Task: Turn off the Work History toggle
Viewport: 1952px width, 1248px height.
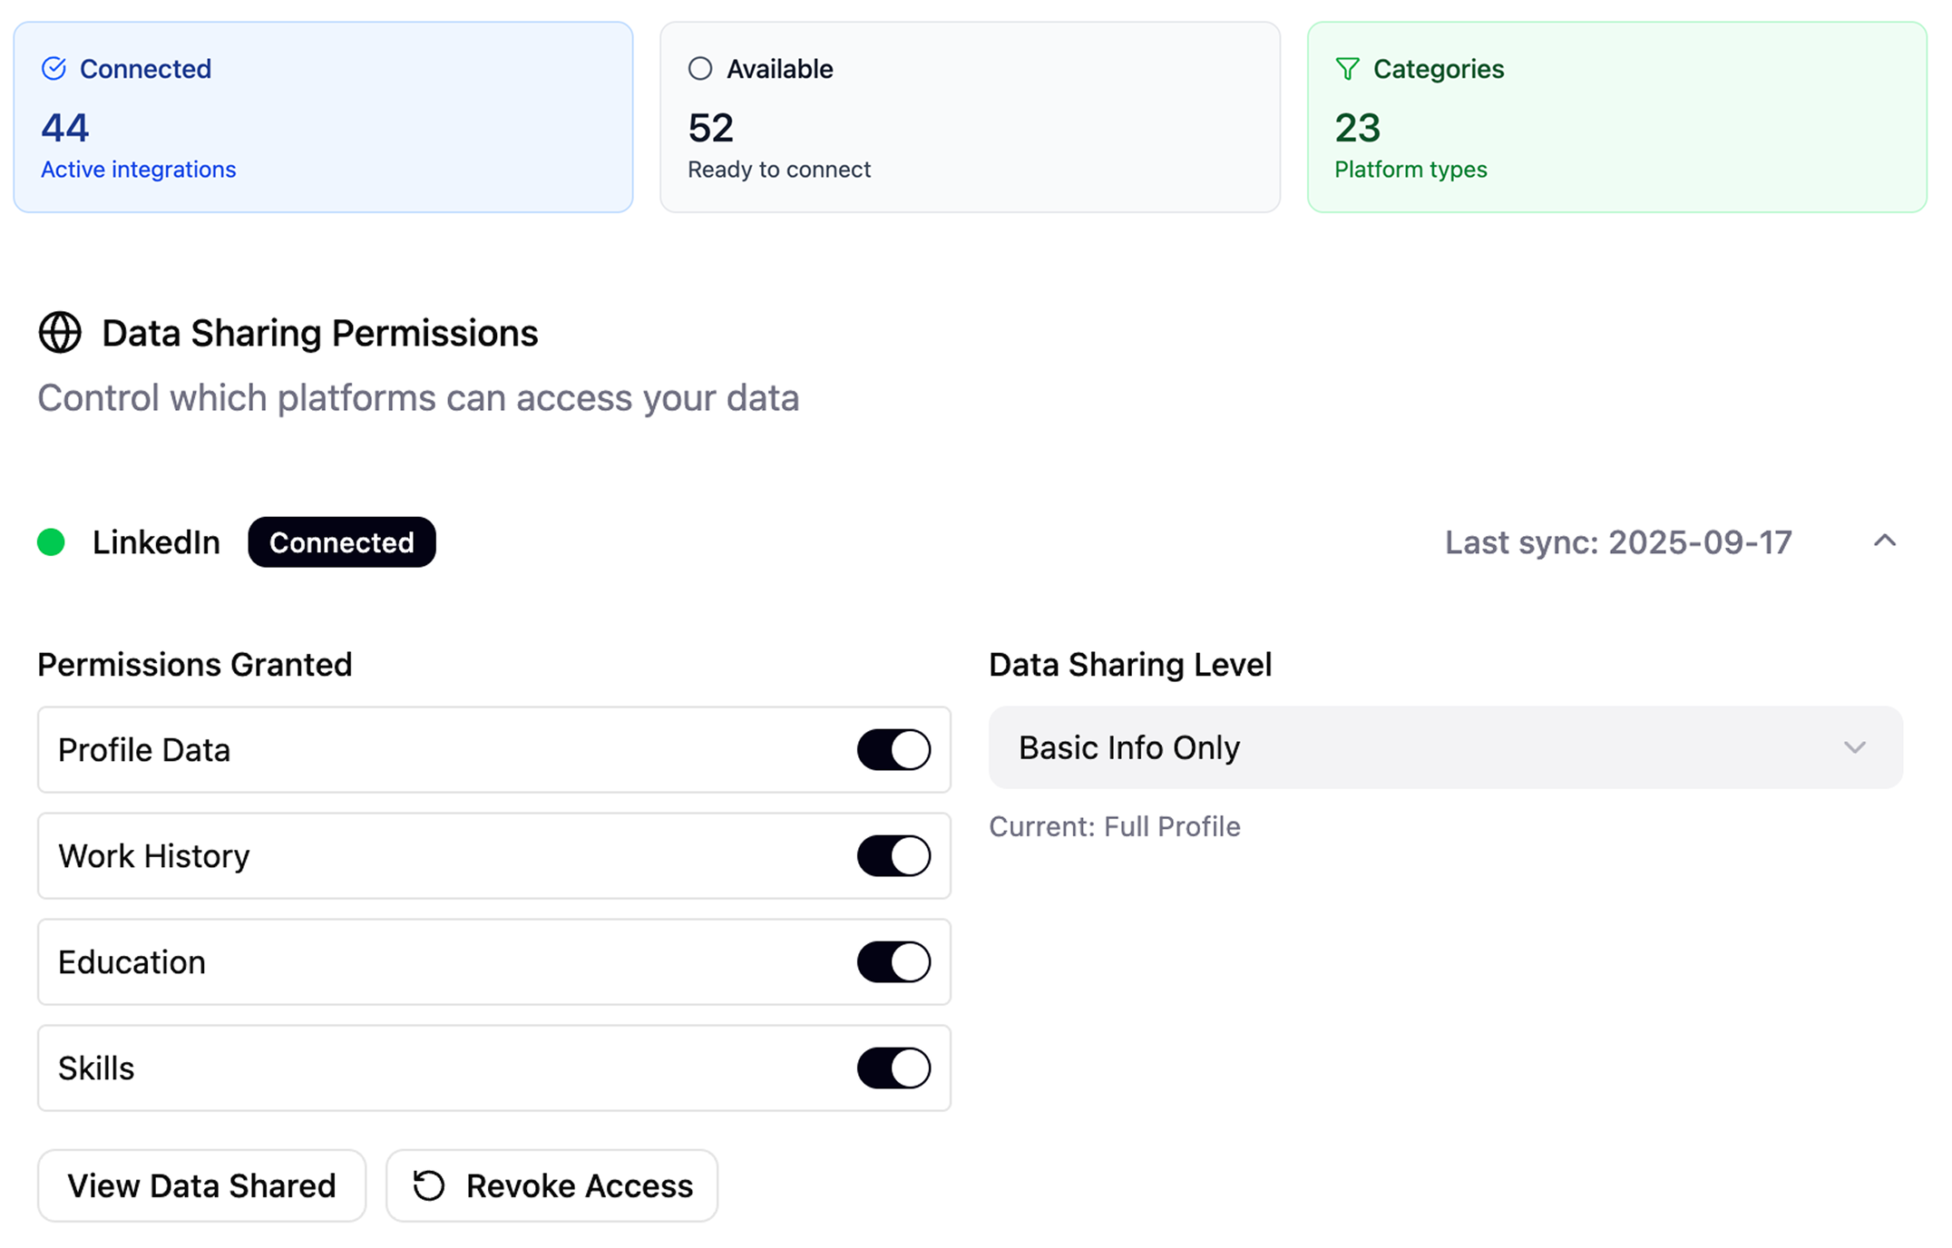Action: (893, 856)
